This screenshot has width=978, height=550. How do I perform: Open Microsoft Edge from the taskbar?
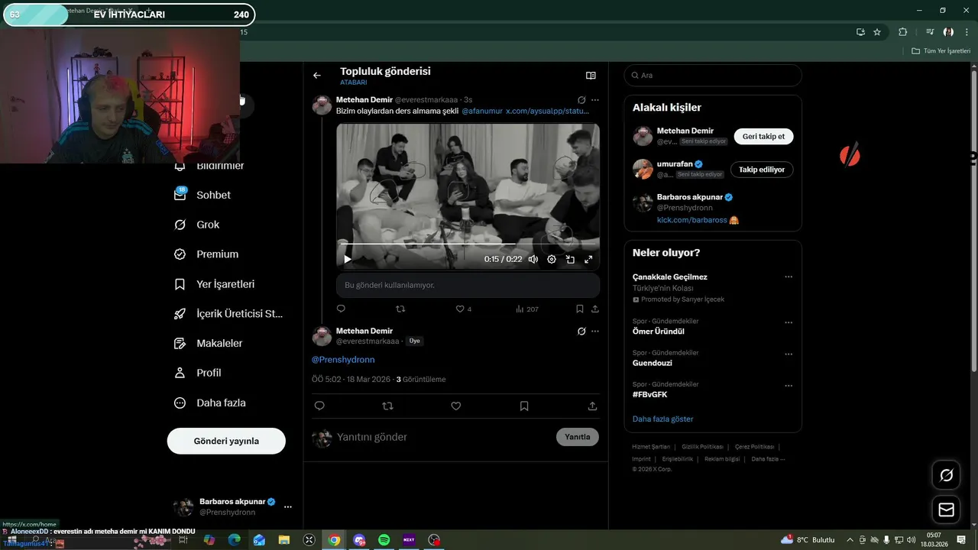[x=234, y=540]
